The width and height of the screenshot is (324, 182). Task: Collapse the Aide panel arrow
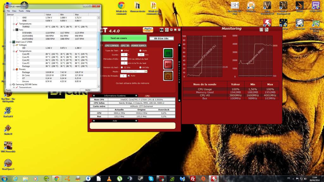136,121
